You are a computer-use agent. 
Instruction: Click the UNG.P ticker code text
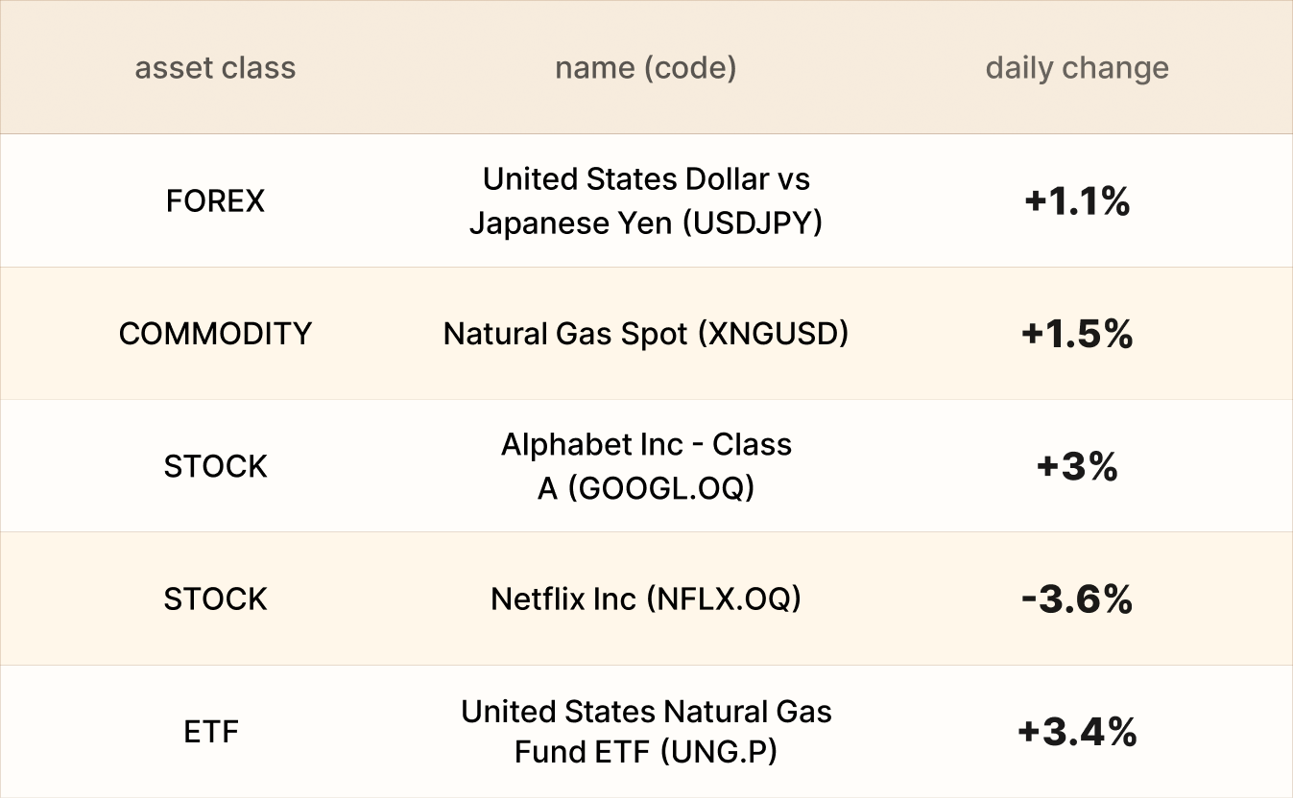pyautogui.click(x=718, y=753)
